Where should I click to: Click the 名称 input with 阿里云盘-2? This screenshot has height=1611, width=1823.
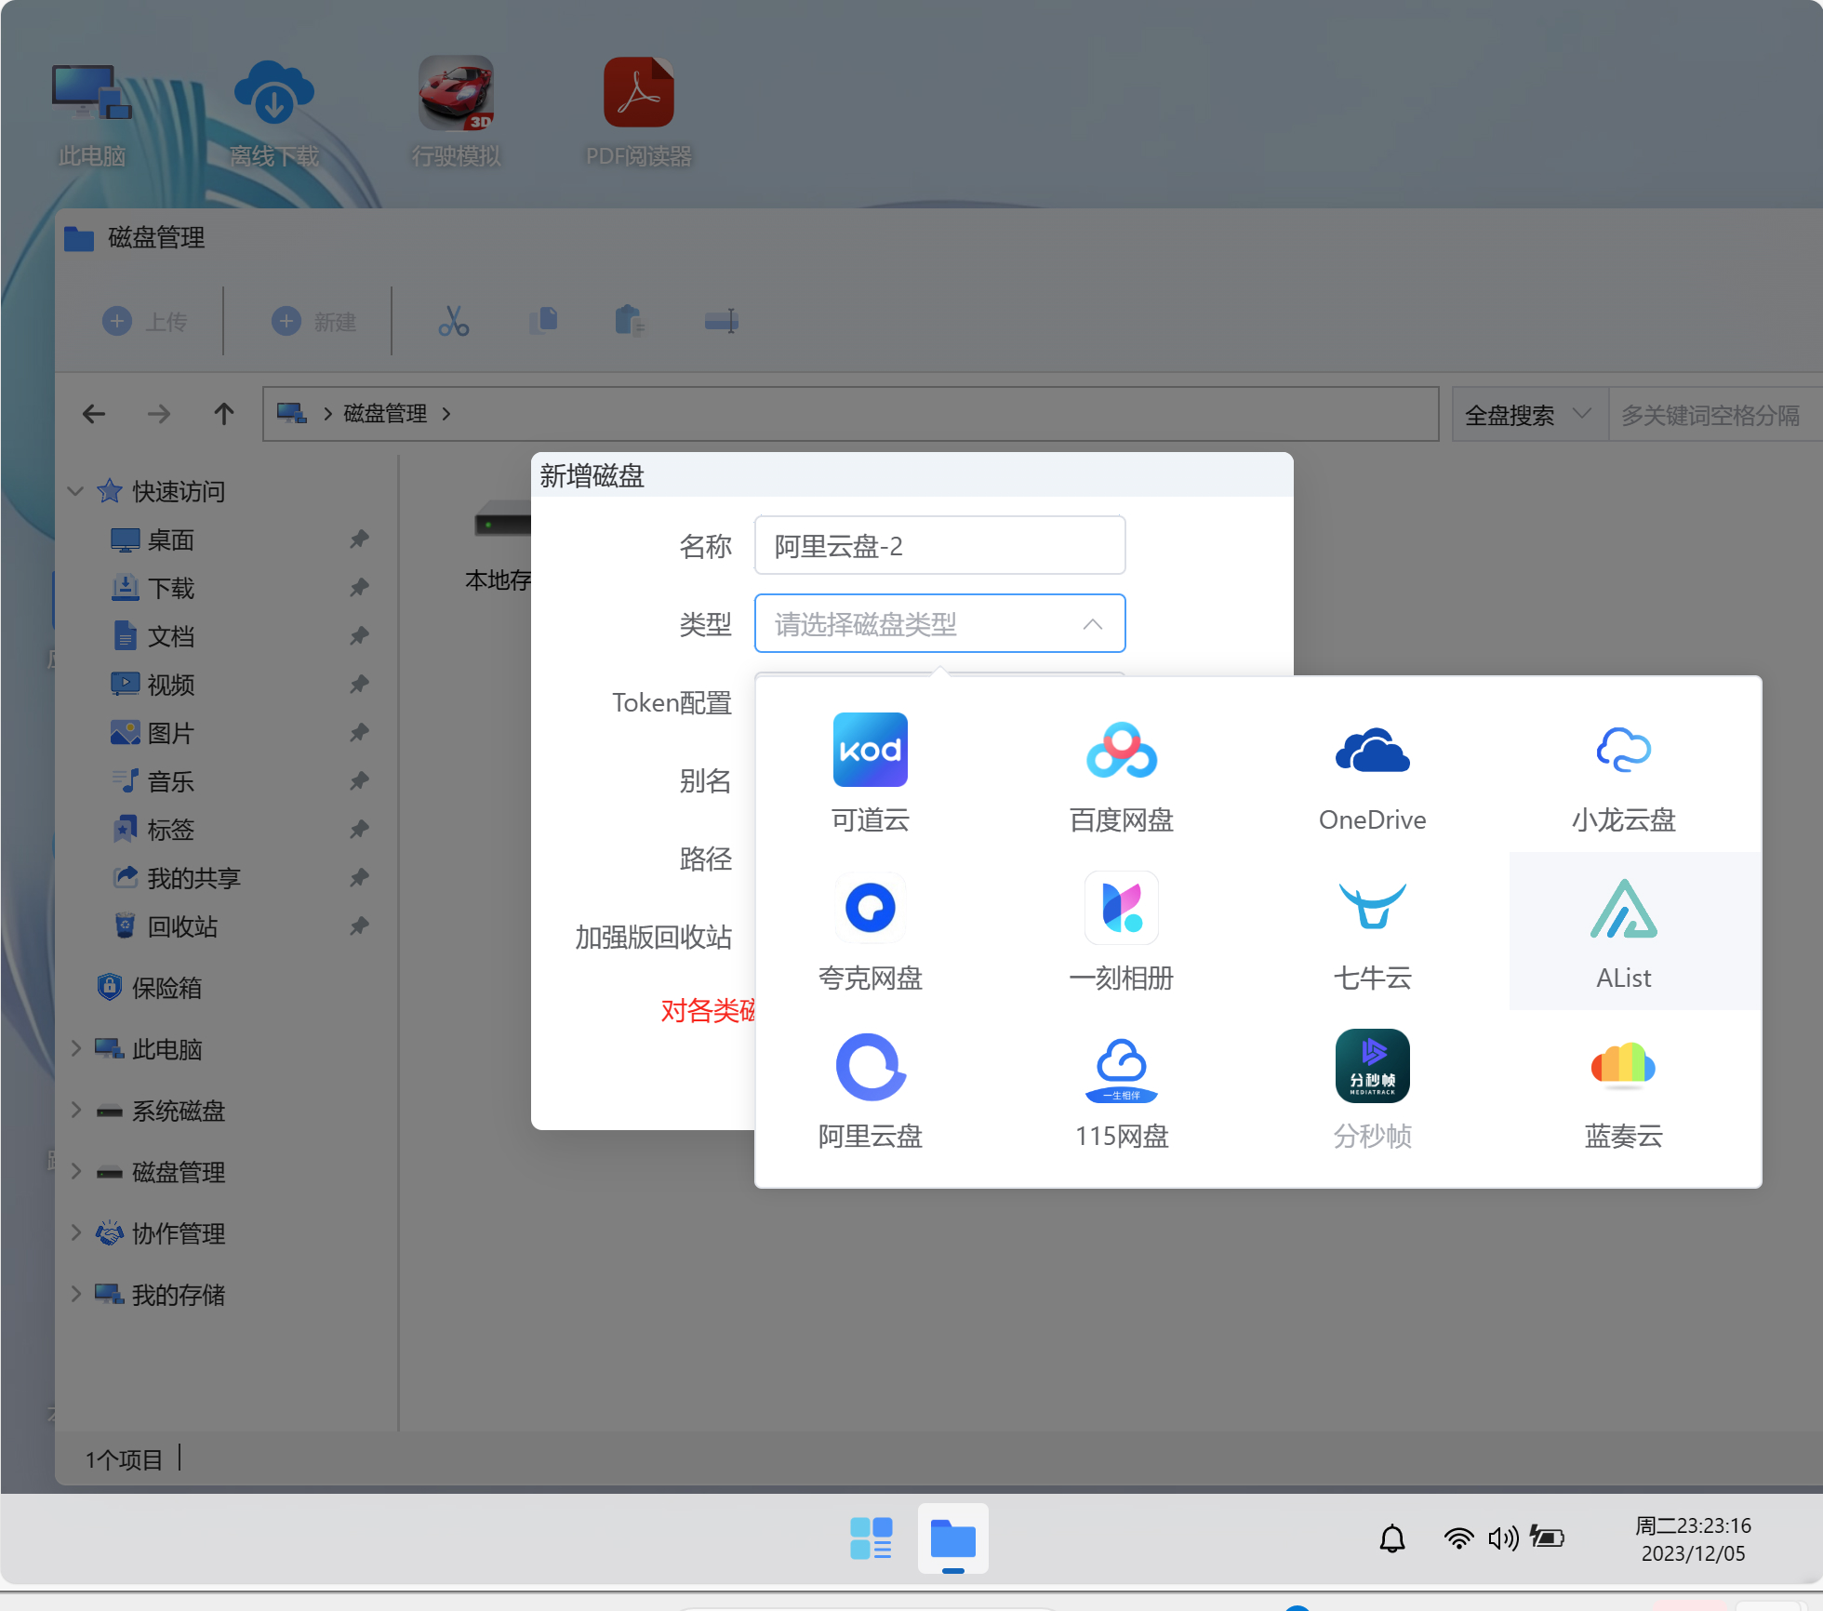click(x=939, y=546)
